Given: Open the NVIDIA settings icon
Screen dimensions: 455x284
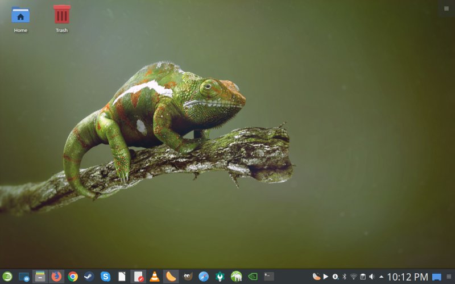Looking at the screenshot, I should (253, 277).
